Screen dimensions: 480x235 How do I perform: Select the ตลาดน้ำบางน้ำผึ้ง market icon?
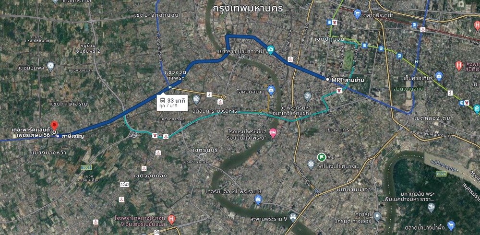(451, 226)
